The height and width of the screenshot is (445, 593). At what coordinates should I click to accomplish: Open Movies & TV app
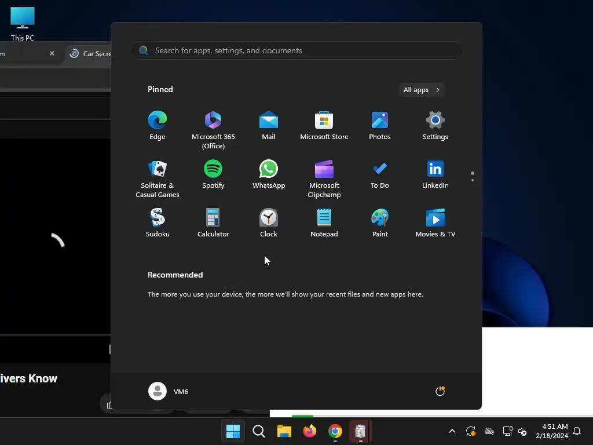435,223
